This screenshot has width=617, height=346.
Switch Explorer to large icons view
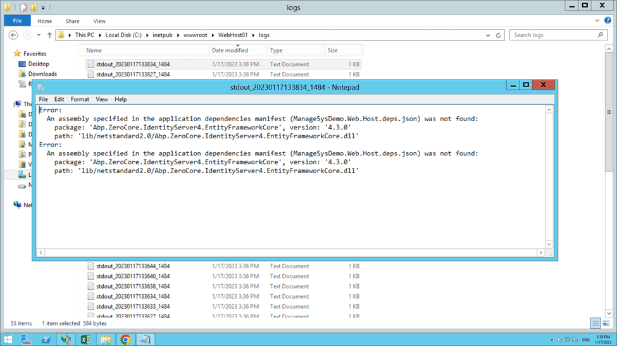606,323
